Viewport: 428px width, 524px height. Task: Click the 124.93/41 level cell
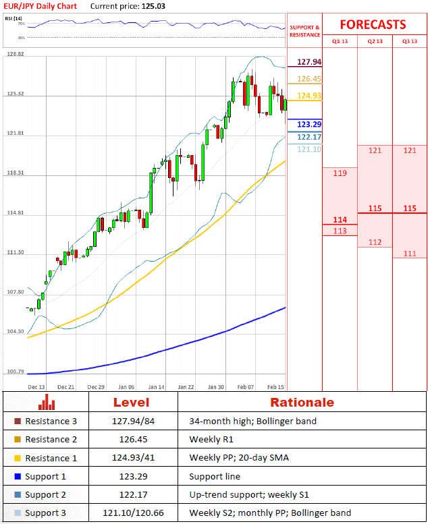click(x=133, y=457)
